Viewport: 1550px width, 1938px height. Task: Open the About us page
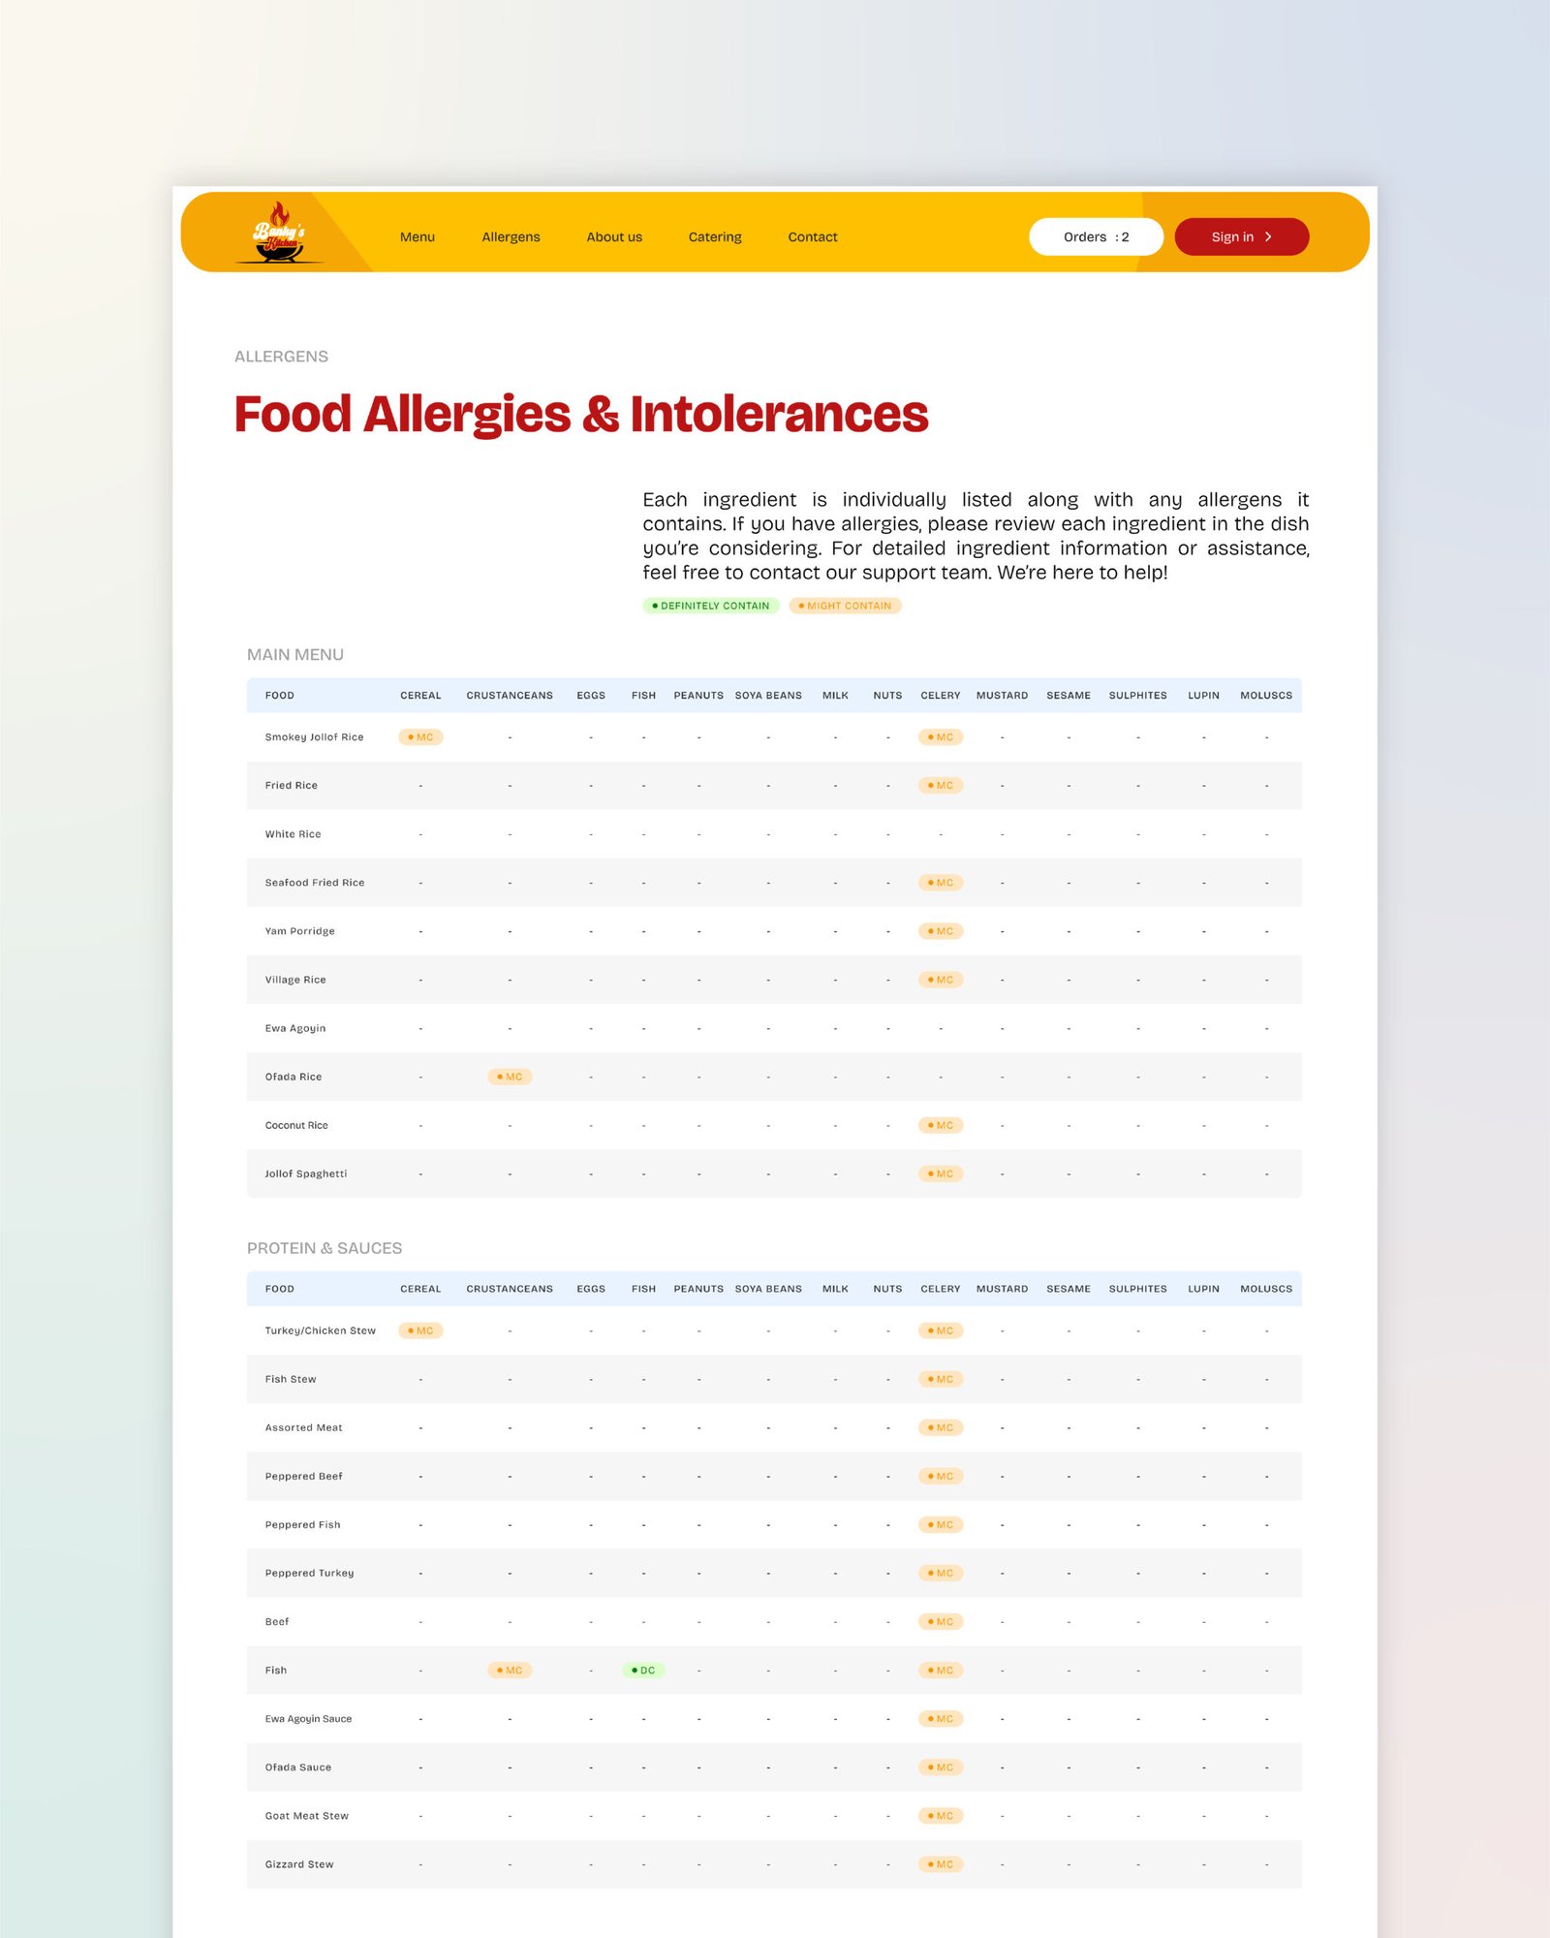pos(614,237)
